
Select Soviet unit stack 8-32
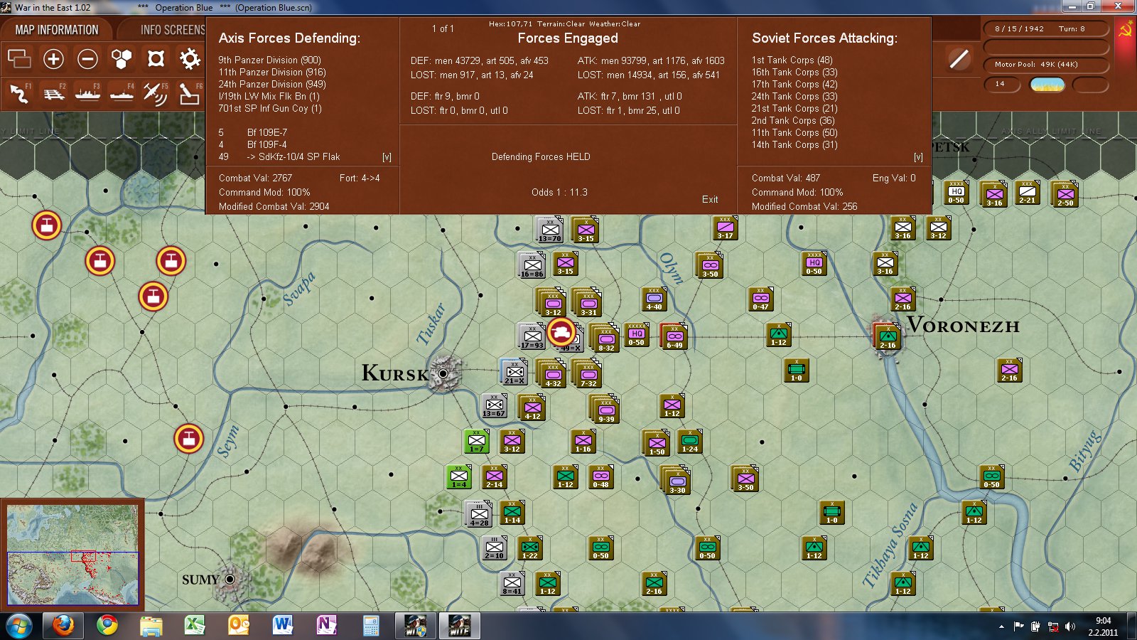[x=605, y=337]
